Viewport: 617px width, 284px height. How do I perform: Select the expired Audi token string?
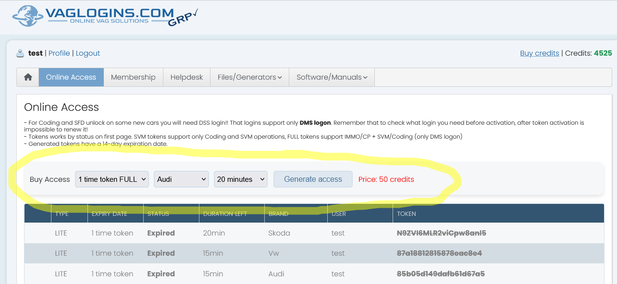440,274
